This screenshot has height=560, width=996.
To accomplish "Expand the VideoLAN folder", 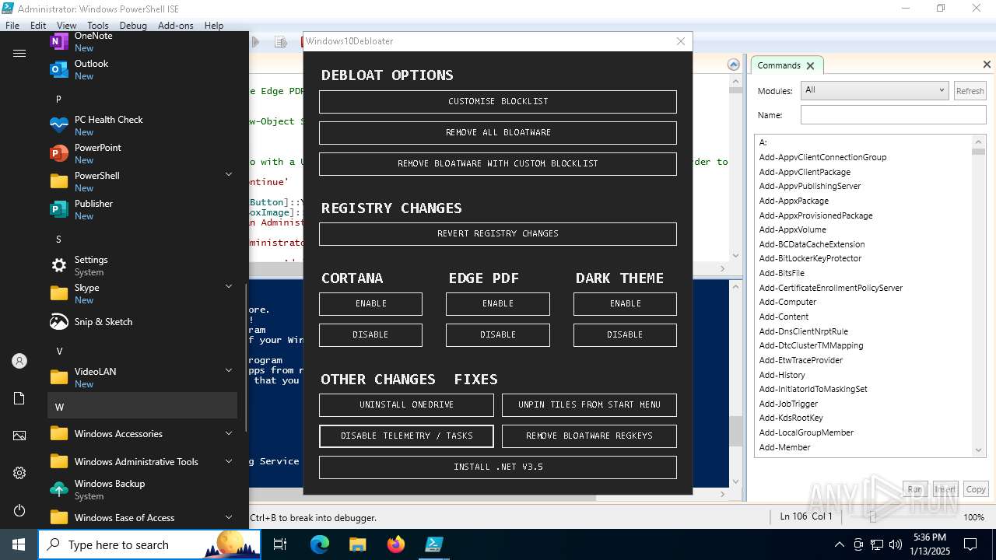I will tap(229, 371).
